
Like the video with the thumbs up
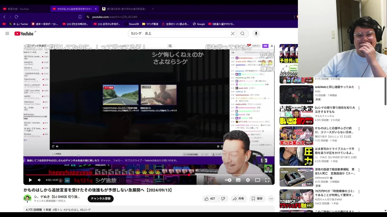click(210, 199)
